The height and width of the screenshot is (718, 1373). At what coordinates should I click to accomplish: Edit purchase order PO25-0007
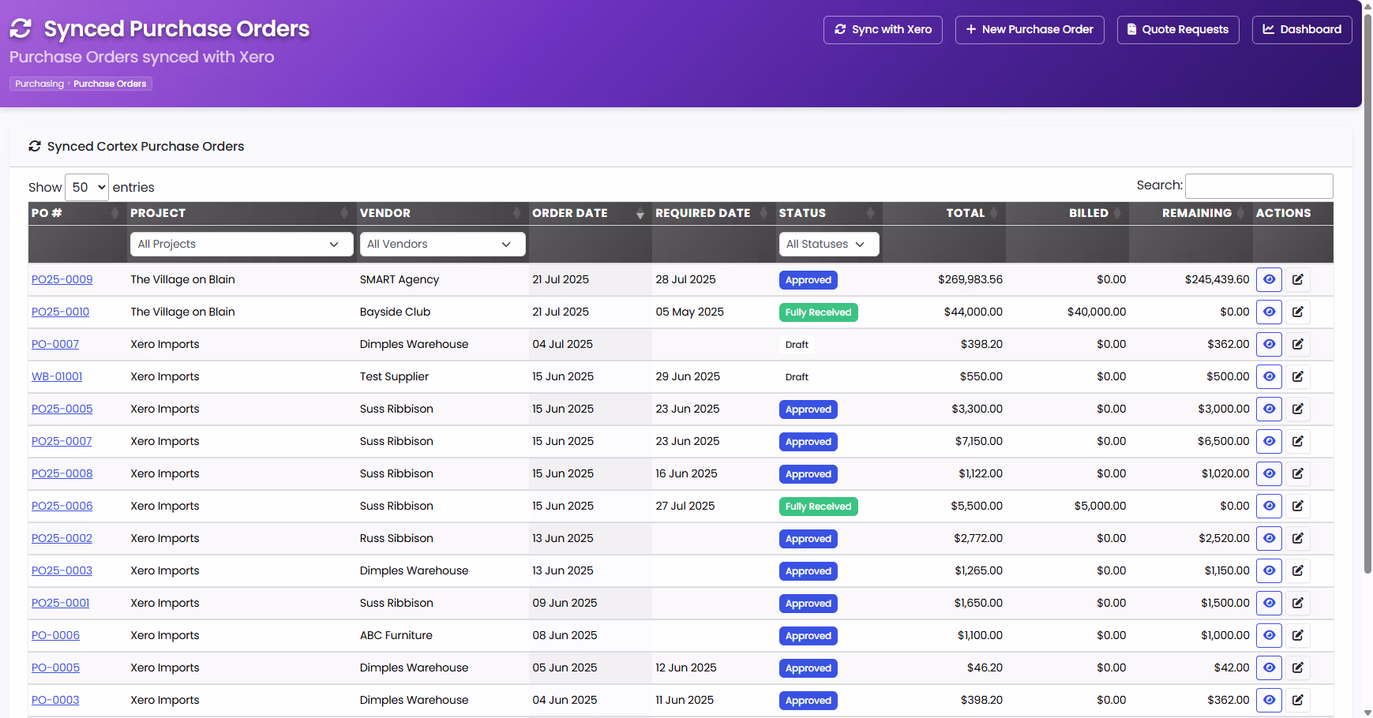point(1297,441)
